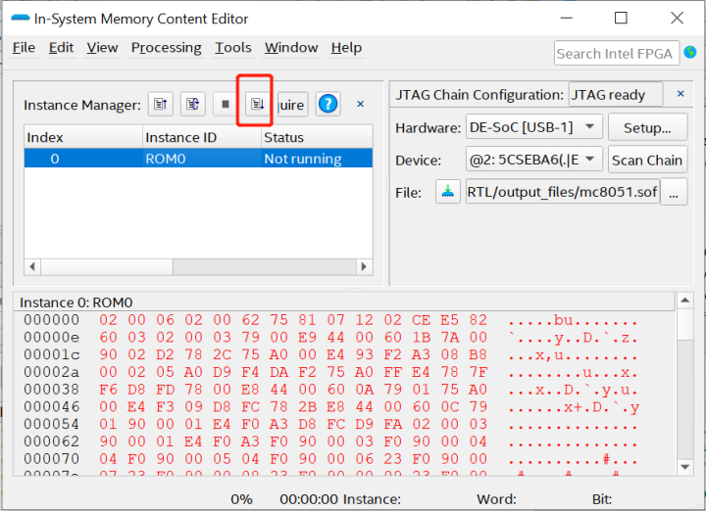The height and width of the screenshot is (511, 706).
Task: Click the 00:00:00 elapsed time
Action: [309, 499]
